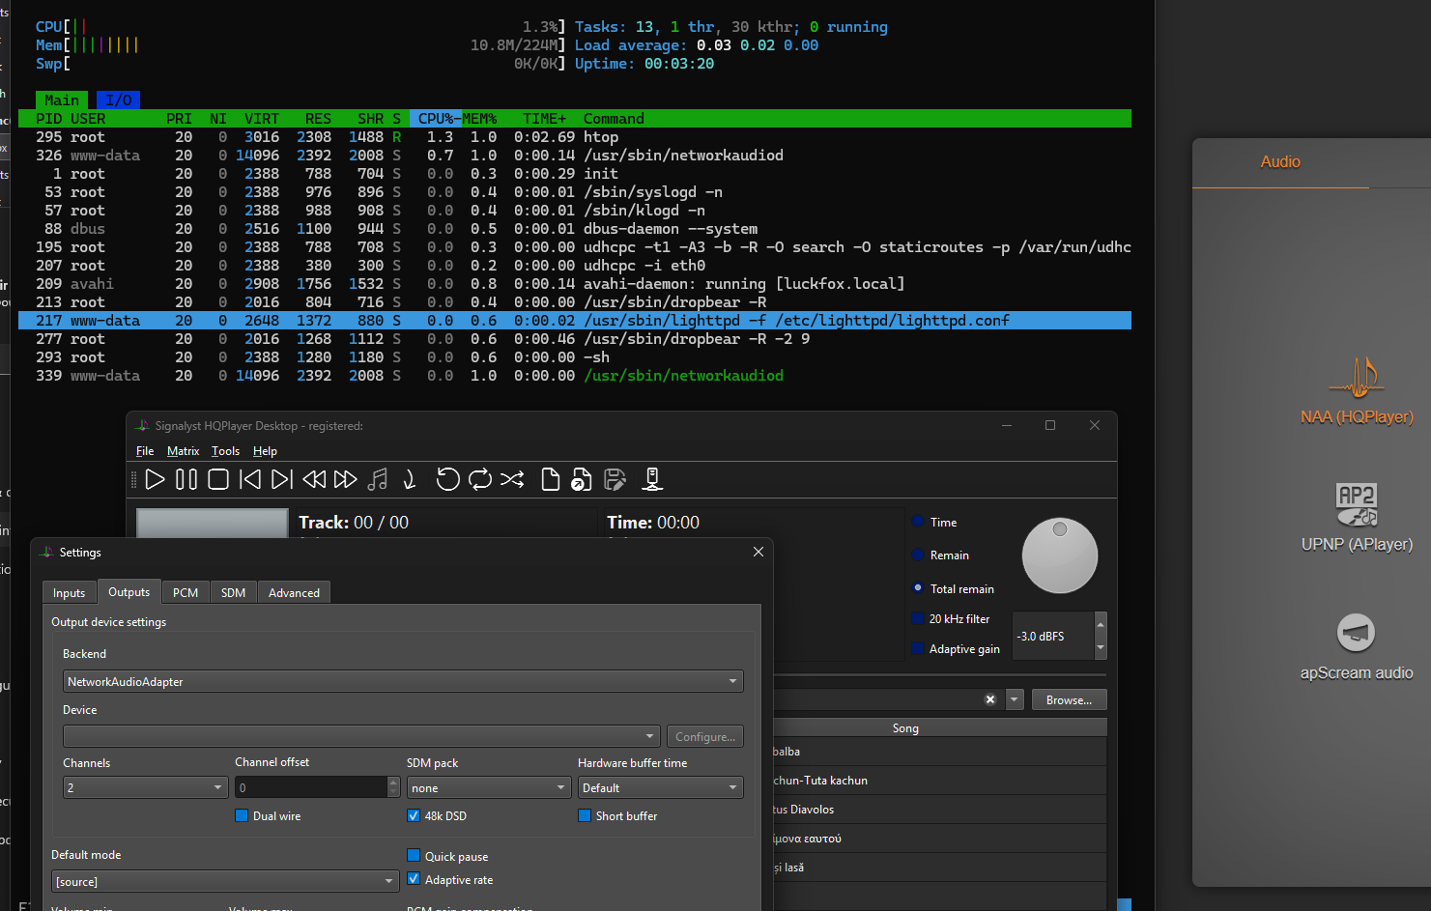This screenshot has width=1431, height=911.
Task: Open the File menu
Action: [145, 451]
